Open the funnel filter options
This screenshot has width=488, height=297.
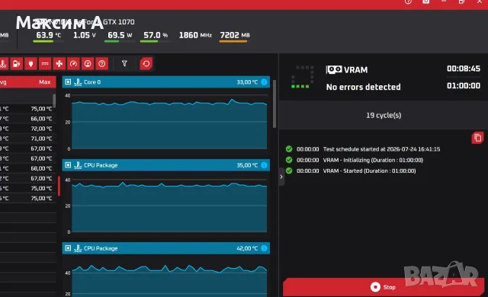pos(124,64)
